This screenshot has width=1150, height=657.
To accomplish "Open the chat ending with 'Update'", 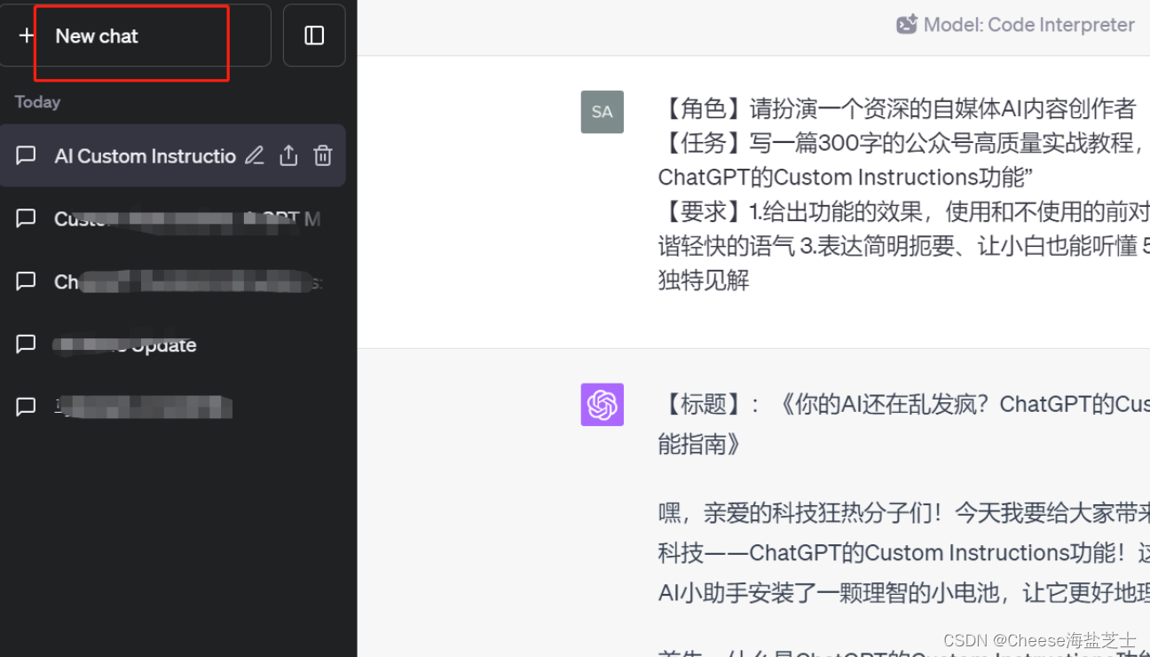I will 172,344.
